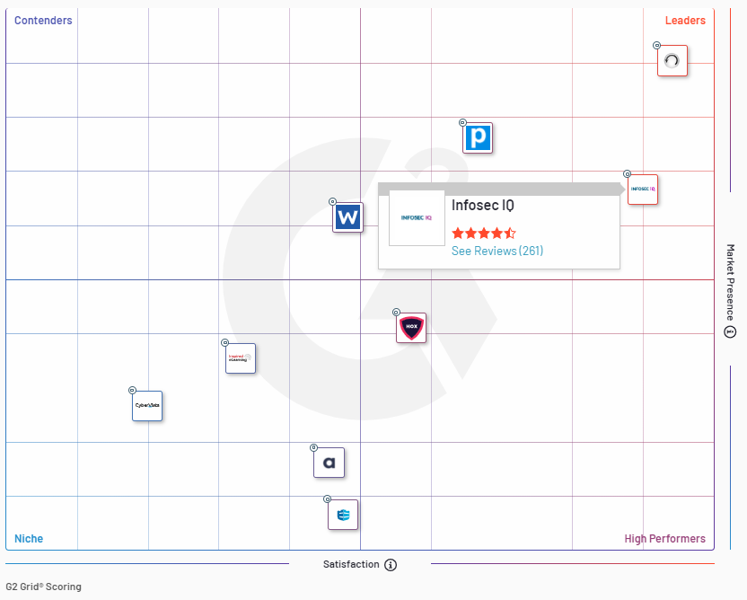Open Satisfaction info icon
The height and width of the screenshot is (600, 747).
pyautogui.click(x=391, y=565)
